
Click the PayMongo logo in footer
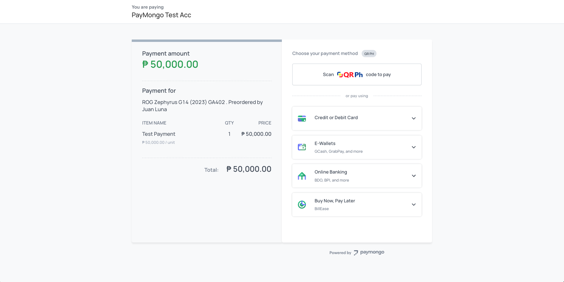369,252
